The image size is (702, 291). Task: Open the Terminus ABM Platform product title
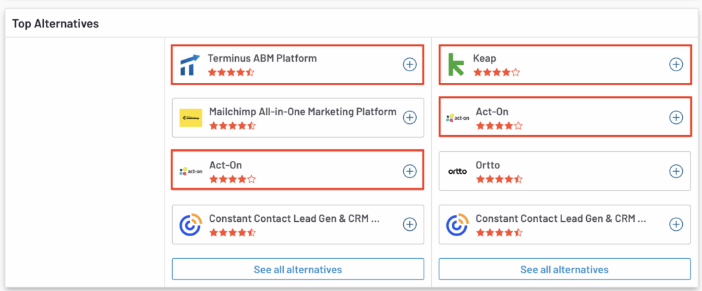262,58
